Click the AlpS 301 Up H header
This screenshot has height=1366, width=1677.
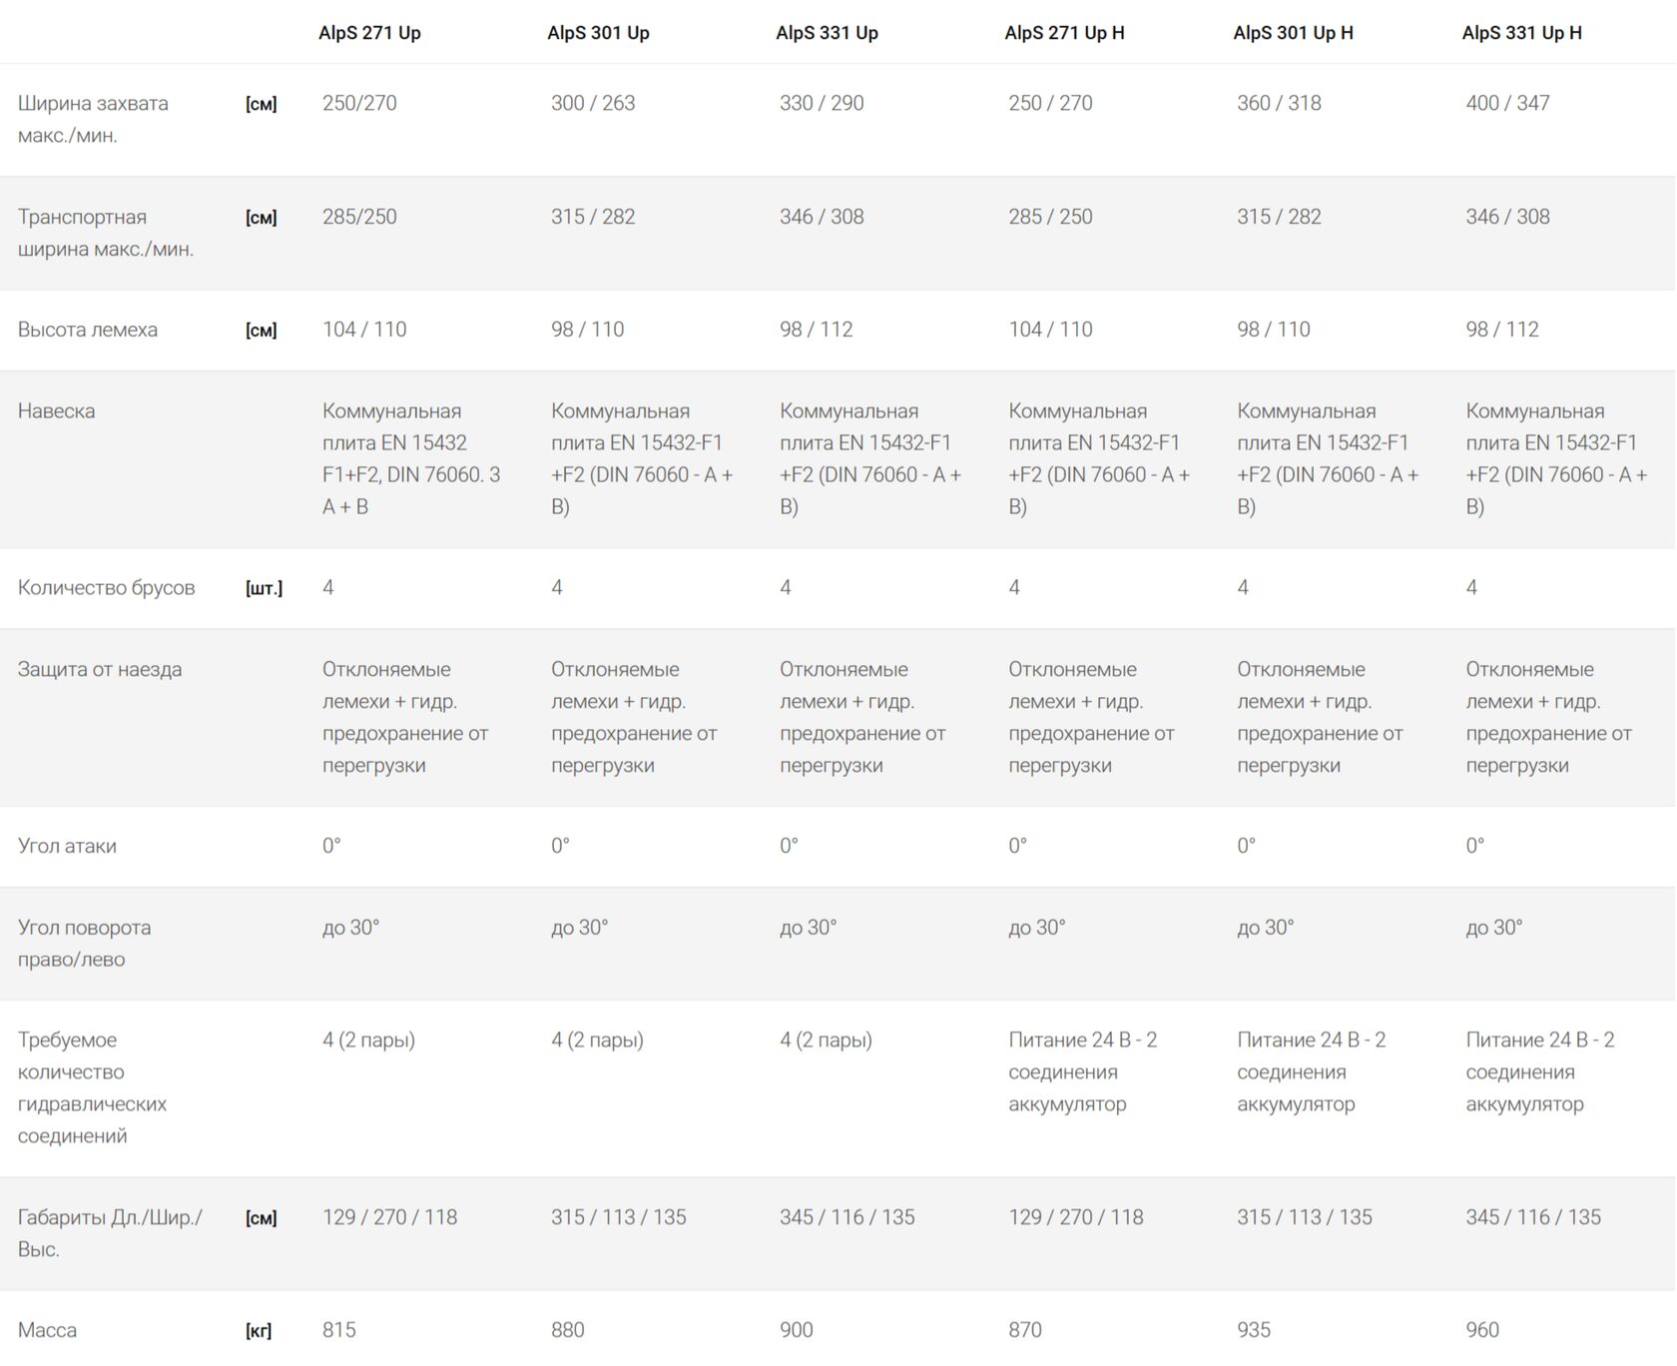[x=1293, y=33]
